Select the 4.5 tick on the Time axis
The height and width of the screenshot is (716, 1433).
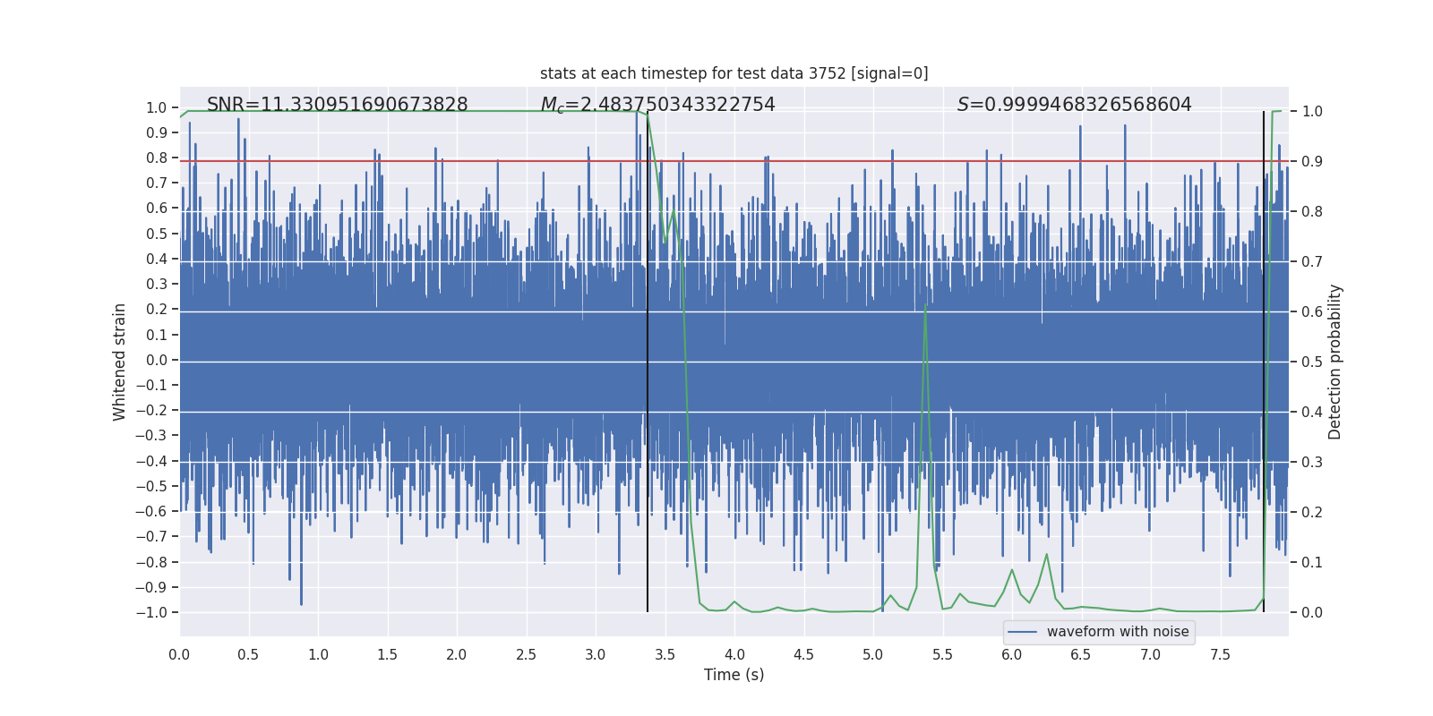coord(803,654)
